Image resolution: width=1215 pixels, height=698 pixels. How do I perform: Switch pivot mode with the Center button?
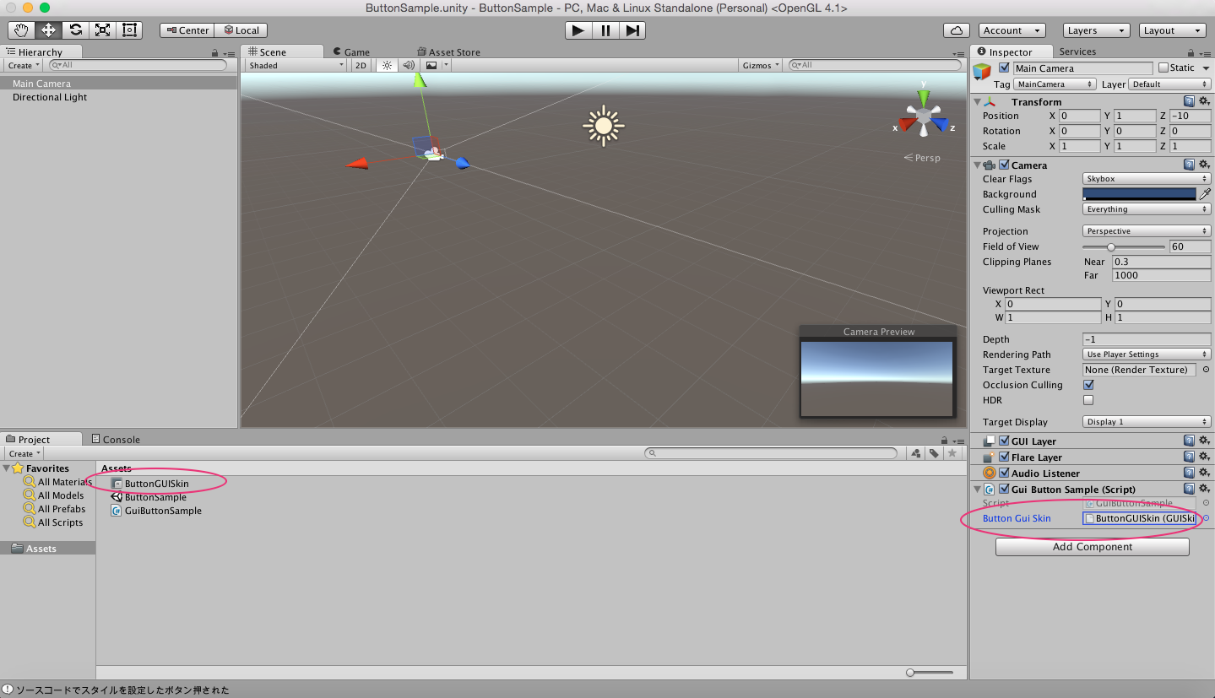point(187,30)
